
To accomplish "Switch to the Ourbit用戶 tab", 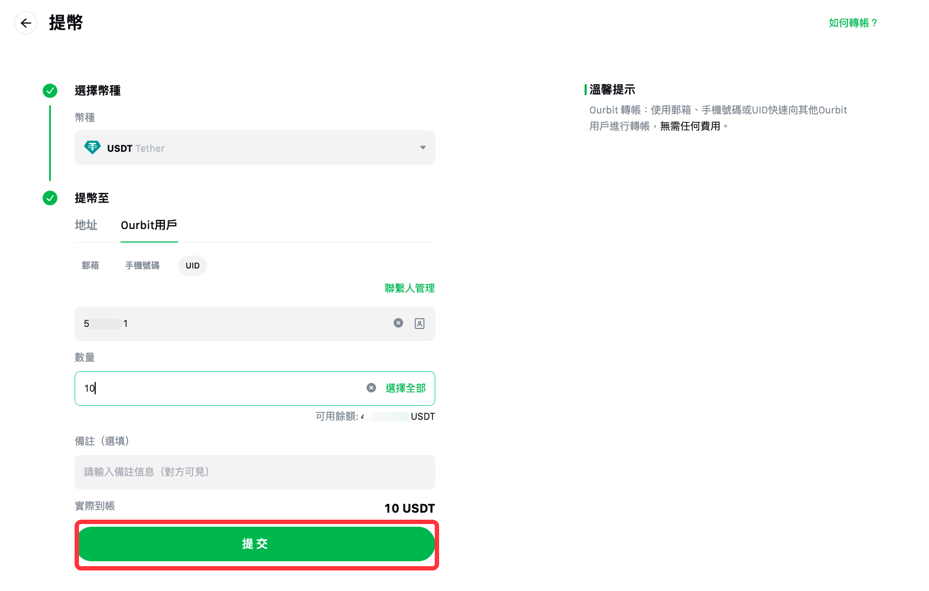I will click(149, 225).
